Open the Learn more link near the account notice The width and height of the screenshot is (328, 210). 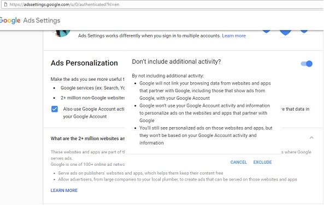click(x=234, y=35)
